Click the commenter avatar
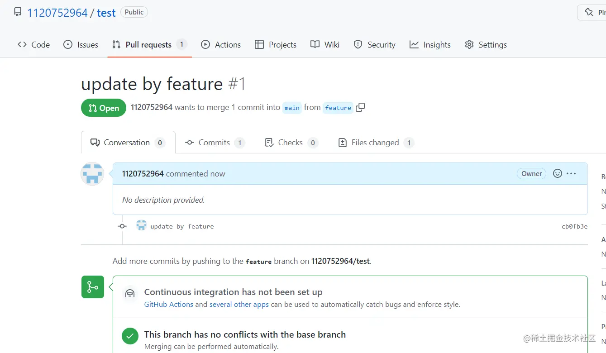Image resolution: width=606 pixels, height=353 pixels. tap(92, 174)
